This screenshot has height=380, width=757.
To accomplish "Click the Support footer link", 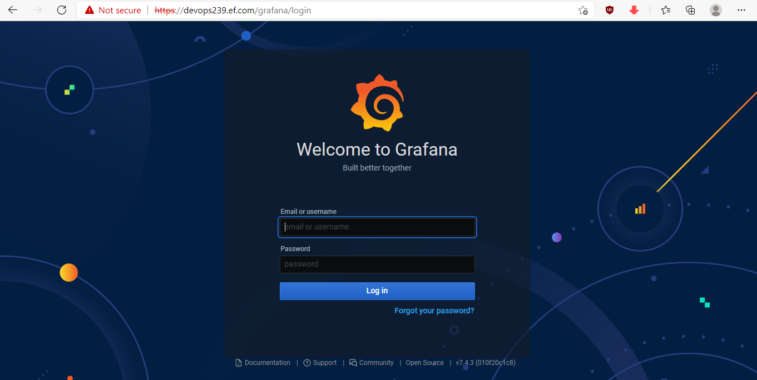I will (324, 363).
